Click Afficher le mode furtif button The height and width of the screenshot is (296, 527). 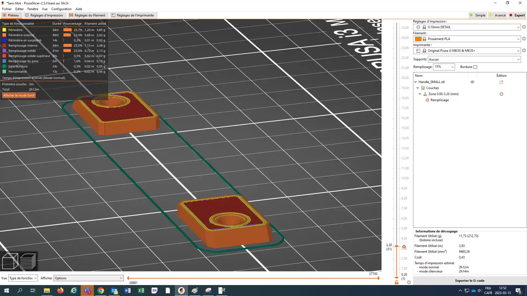[x=19, y=95]
